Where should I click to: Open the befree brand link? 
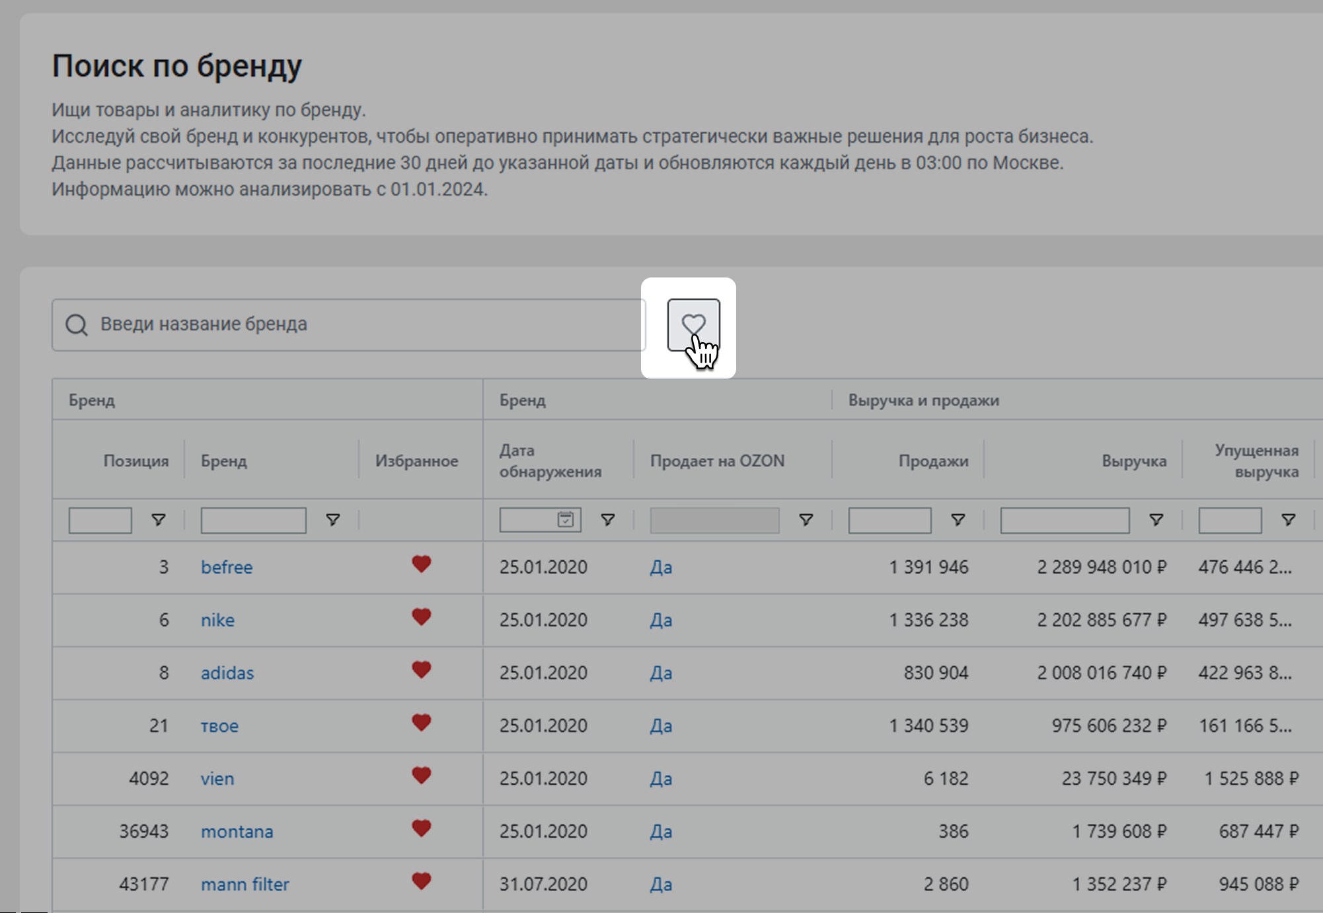[227, 567]
